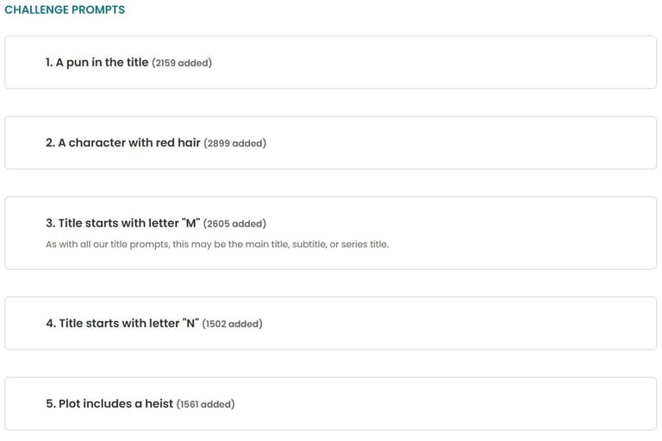Select the second prompt card's empty area
662x441 pixels.
(x=460, y=143)
